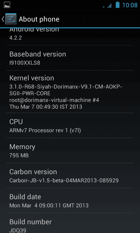The width and height of the screenshot is (140, 233).
Task: Tap the ARMv7 Processor rev 1 text
Action: [x=45, y=130]
